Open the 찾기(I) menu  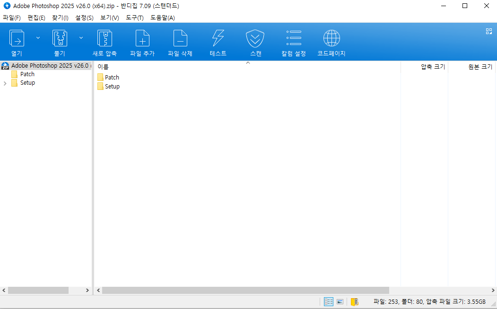60,18
